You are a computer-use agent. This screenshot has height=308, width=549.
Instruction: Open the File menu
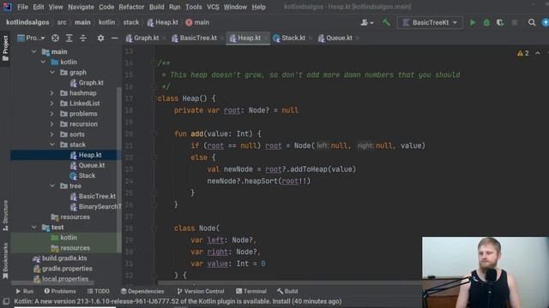(23, 7)
